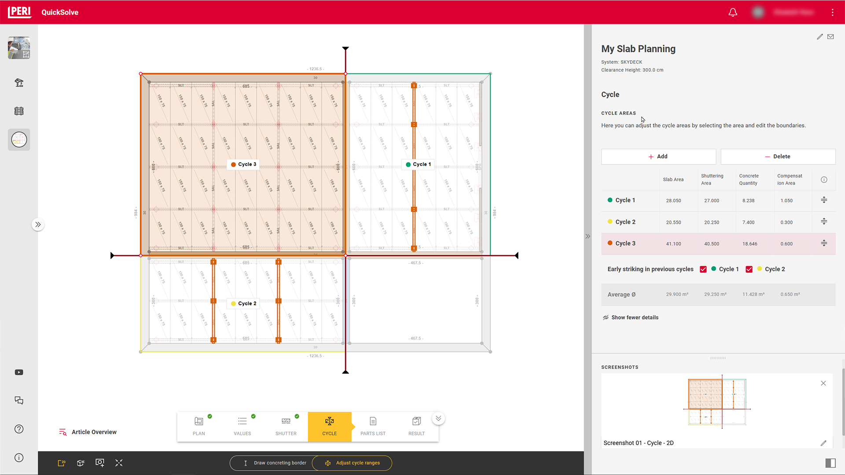Screen dimensions: 845x475
Task: Open the notifications bell
Action: [733, 12]
